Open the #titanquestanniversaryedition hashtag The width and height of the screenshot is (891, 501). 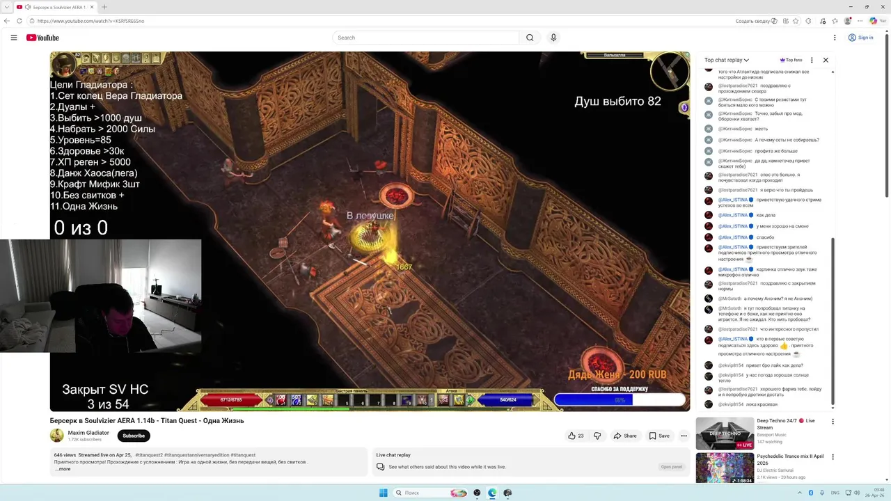pyautogui.click(x=197, y=455)
